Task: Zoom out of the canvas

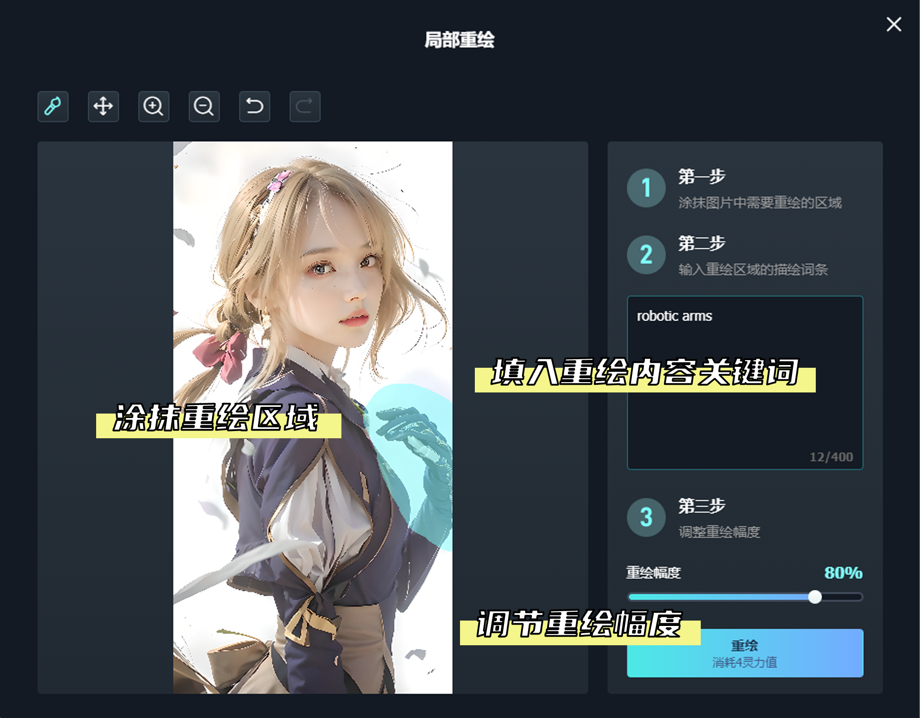Action: point(204,106)
